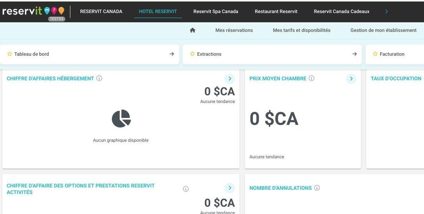Click the large 0 $CA average price value
Screen dimensions: 424x214
[x=274, y=119]
